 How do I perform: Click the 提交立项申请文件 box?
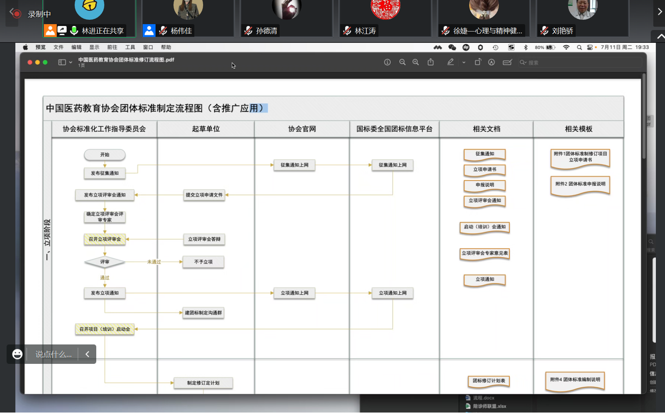(x=204, y=195)
